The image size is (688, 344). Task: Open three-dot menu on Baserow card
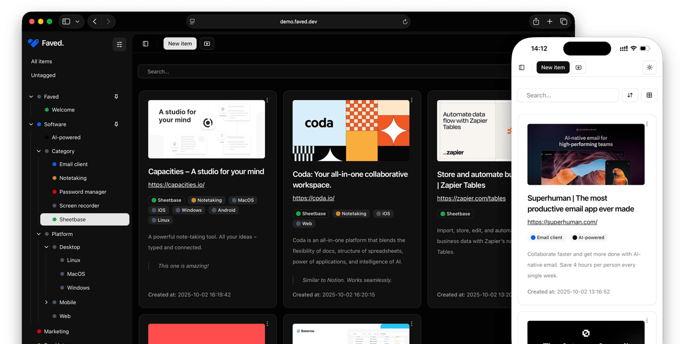[412, 324]
